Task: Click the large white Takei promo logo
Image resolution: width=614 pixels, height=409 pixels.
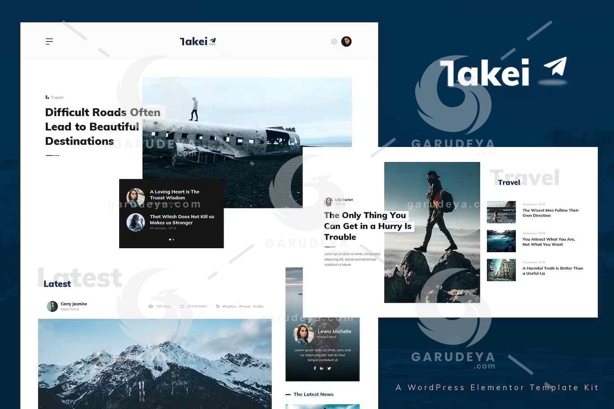Action: 503,72
